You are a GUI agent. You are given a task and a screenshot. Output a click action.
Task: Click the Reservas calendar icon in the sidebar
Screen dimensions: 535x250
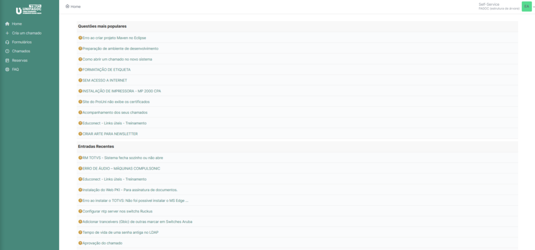(7, 60)
